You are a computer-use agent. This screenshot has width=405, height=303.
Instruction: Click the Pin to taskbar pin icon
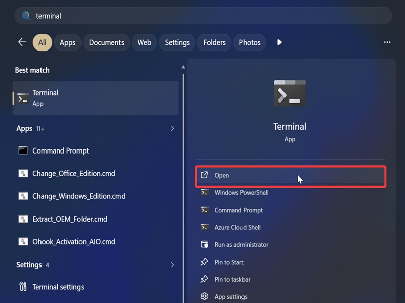click(205, 279)
